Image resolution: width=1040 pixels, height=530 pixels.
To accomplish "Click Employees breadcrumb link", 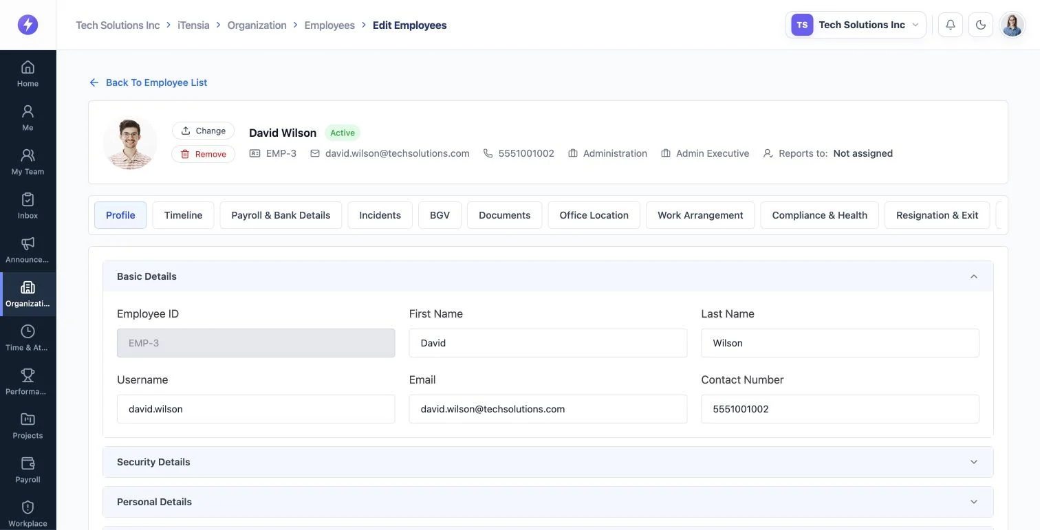I will (x=329, y=25).
